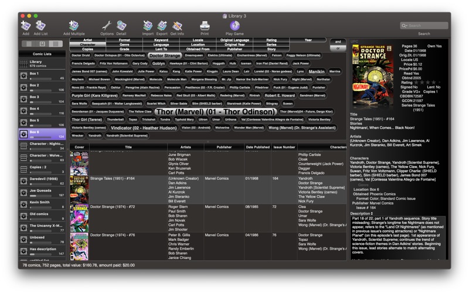This screenshot has width=469, height=293.
Task: Switch to list view mode icon
Action: [x=29, y=44]
